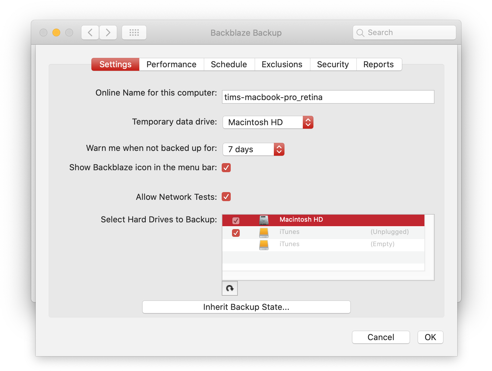The height and width of the screenshot is (371, 492).
Task: Open the Reports tab
Action: tap(379, 64)
